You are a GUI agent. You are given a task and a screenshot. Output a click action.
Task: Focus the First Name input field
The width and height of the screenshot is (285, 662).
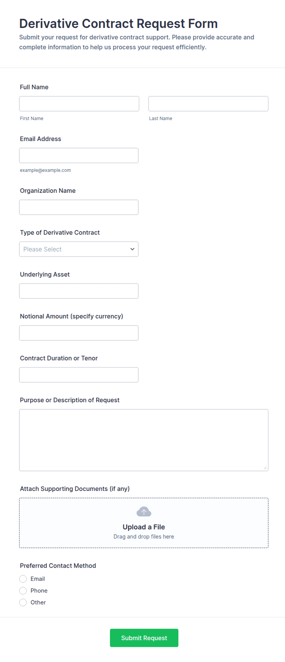[x=79, y=104]
